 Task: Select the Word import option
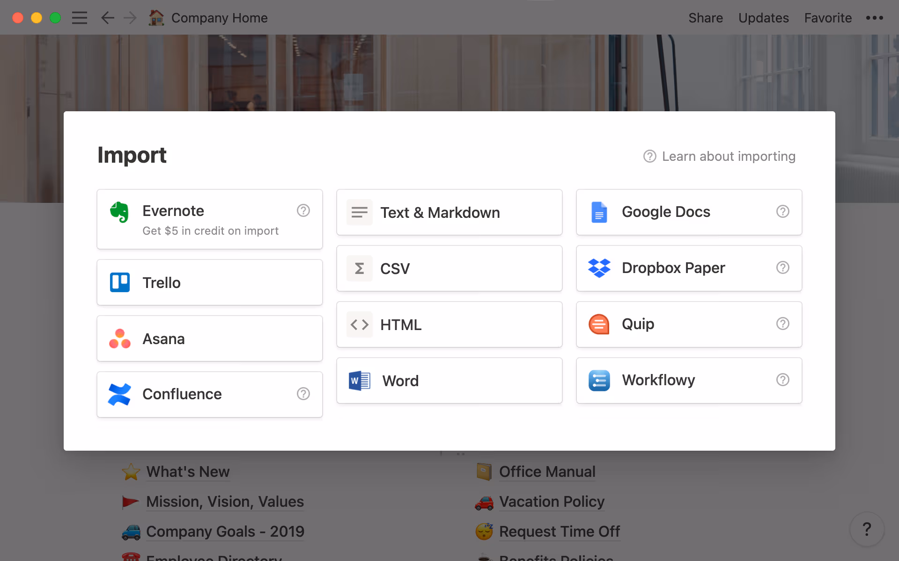[449, 380]
